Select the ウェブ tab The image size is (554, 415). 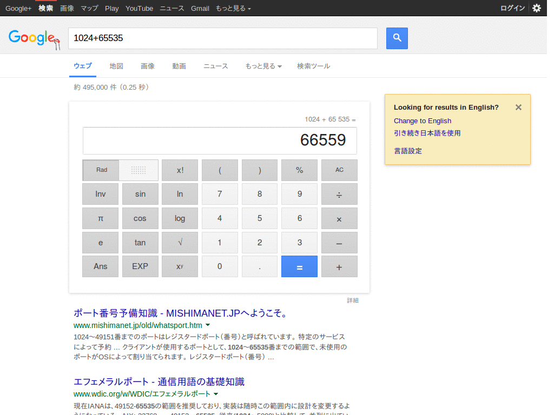[x=83, y=66]
